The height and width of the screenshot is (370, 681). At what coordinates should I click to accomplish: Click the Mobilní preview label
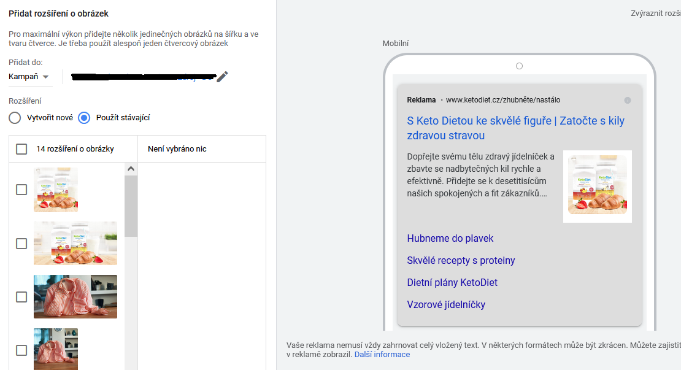tap(396, 44)
